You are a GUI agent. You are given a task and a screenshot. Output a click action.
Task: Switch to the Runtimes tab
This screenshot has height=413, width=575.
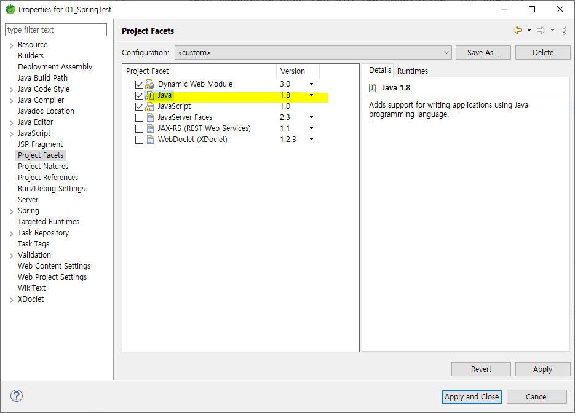(x=413, y=71)
